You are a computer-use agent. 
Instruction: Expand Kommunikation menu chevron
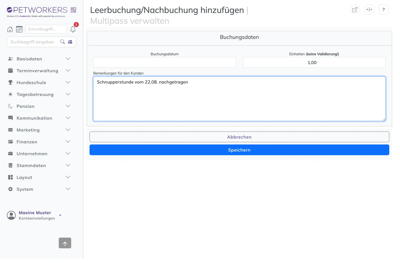(68, 118)
